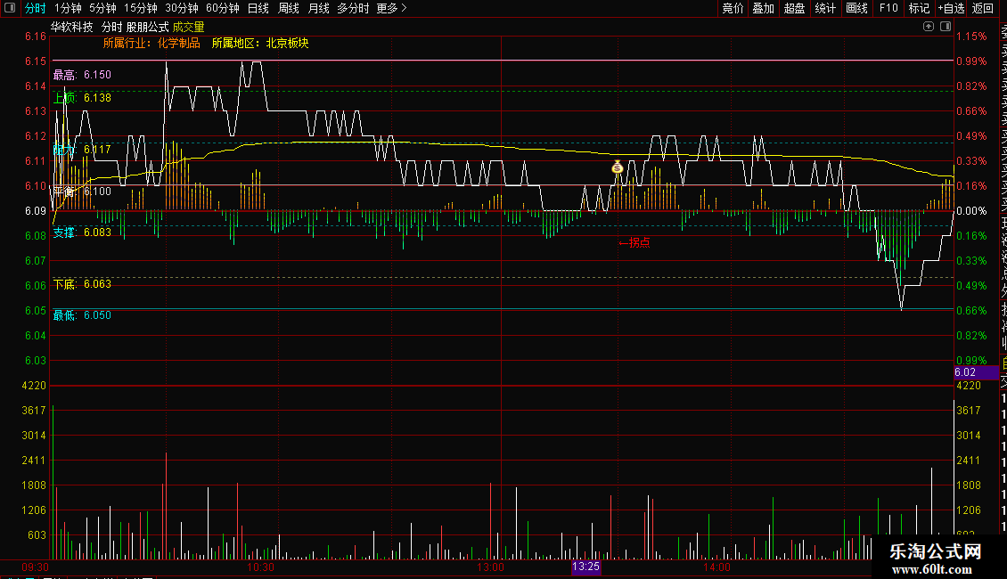Expand the 更多 periods menu

(392, 8)
